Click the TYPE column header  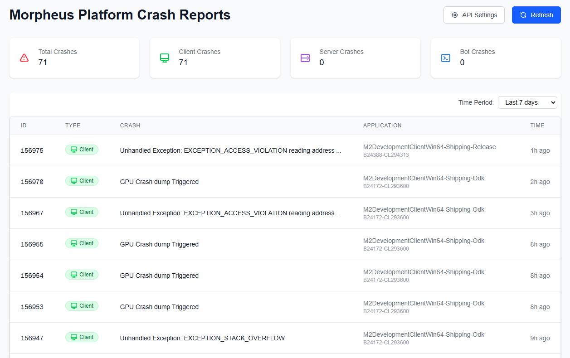click(x=73, y=126)
